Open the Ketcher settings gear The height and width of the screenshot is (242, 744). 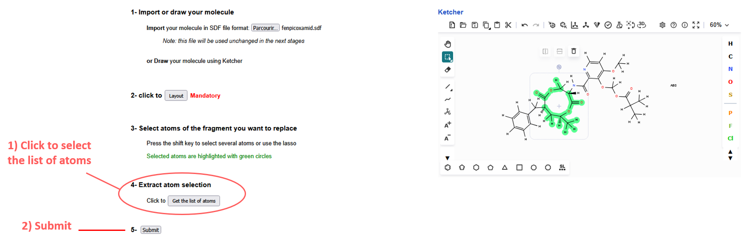[x=662, y=25]
